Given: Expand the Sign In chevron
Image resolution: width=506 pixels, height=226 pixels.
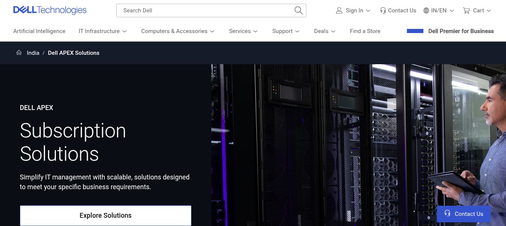Looking at the screenshot, I should (368, 11).
